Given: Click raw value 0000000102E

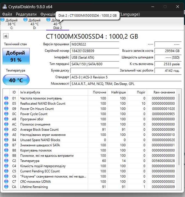Looking at the screenshot, I should [x=163, y=109].
